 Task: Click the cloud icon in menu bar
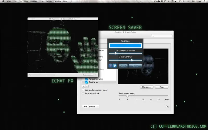159,1
